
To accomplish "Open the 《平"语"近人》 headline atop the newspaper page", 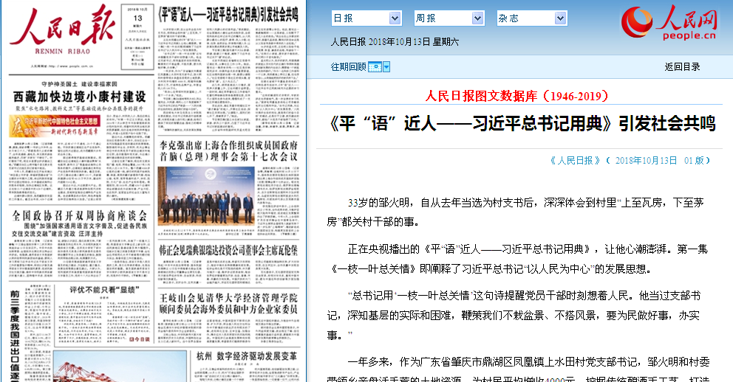I will pyautogui.click(x=228, y=15).
